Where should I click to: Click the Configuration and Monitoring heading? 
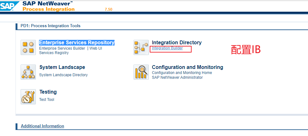pos(187,67)
